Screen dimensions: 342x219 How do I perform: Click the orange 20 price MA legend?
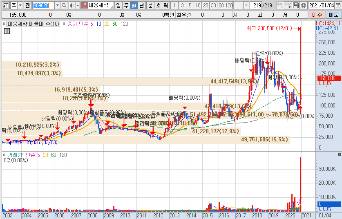[x=107, y=24]
